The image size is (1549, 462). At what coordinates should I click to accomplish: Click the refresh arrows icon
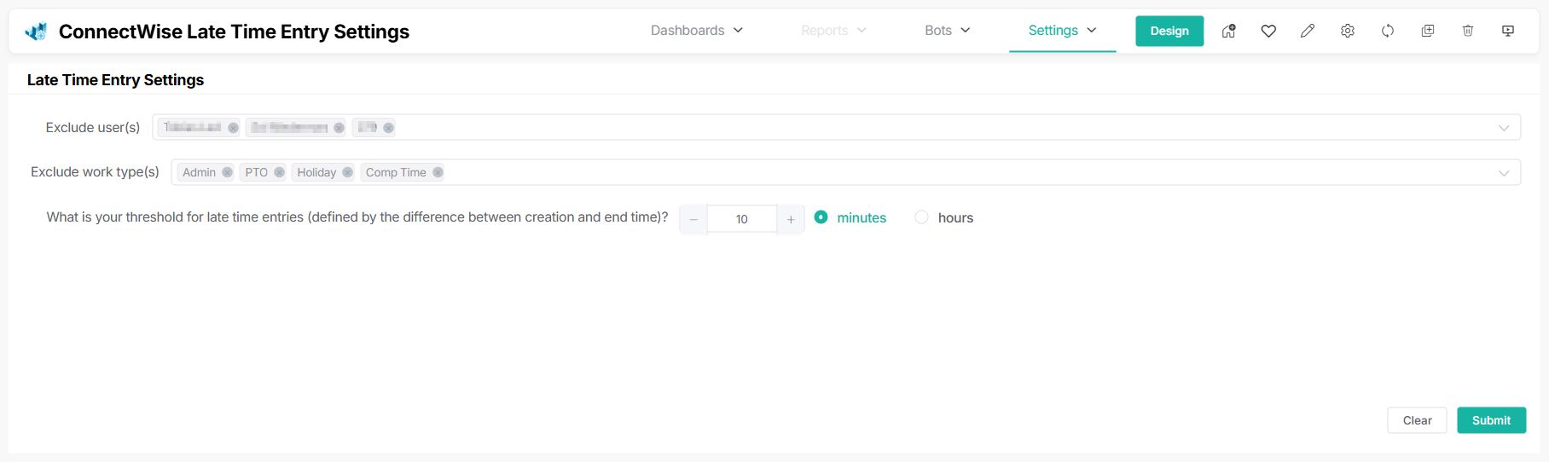1388,31
